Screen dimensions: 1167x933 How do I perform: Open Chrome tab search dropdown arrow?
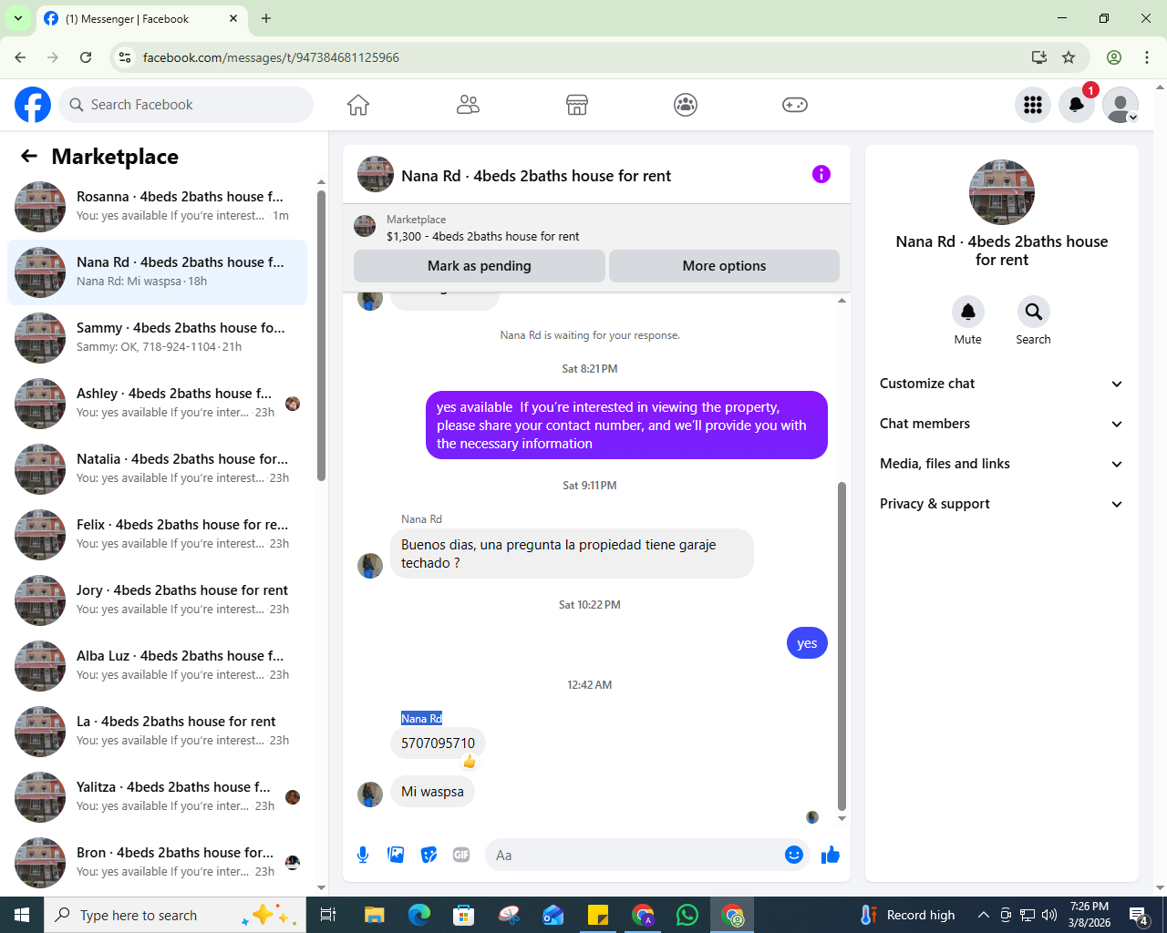[17, 18]
